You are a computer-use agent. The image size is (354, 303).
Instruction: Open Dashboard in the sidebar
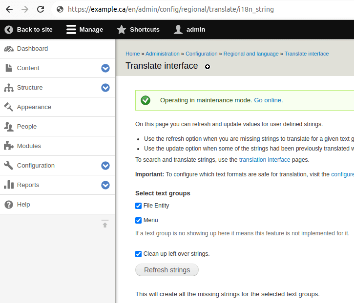click(32, 49)
